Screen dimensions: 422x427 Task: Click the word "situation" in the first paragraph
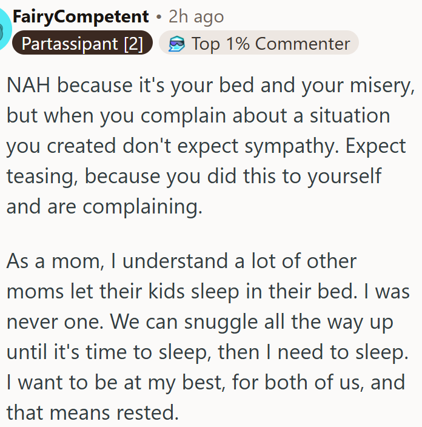340,116
